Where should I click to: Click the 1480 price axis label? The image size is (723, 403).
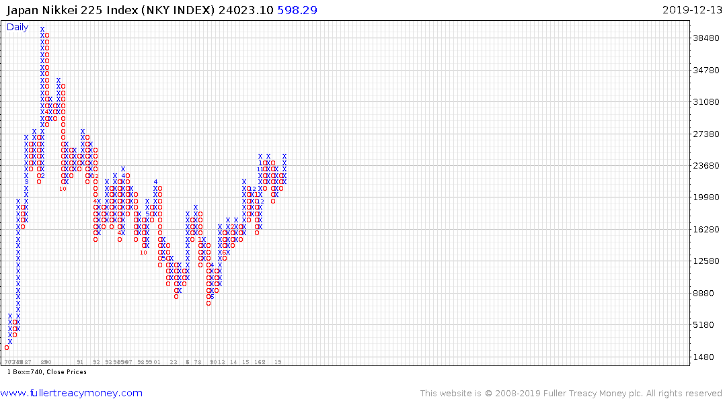(706, 357)
